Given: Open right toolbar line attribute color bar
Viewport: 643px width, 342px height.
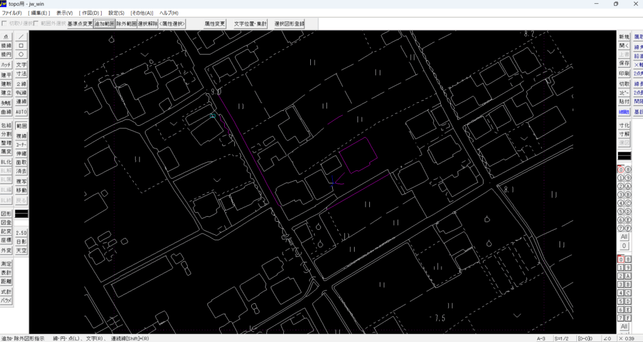Looking at the screenshot, I should tap(624, 156).
